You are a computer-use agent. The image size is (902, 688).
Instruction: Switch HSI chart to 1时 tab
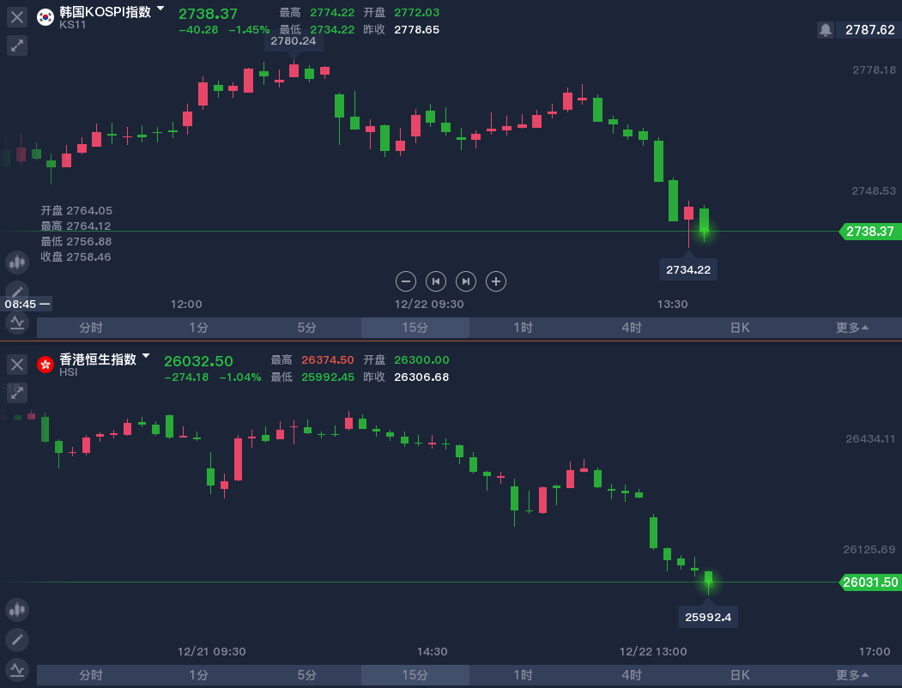[524, 675]
